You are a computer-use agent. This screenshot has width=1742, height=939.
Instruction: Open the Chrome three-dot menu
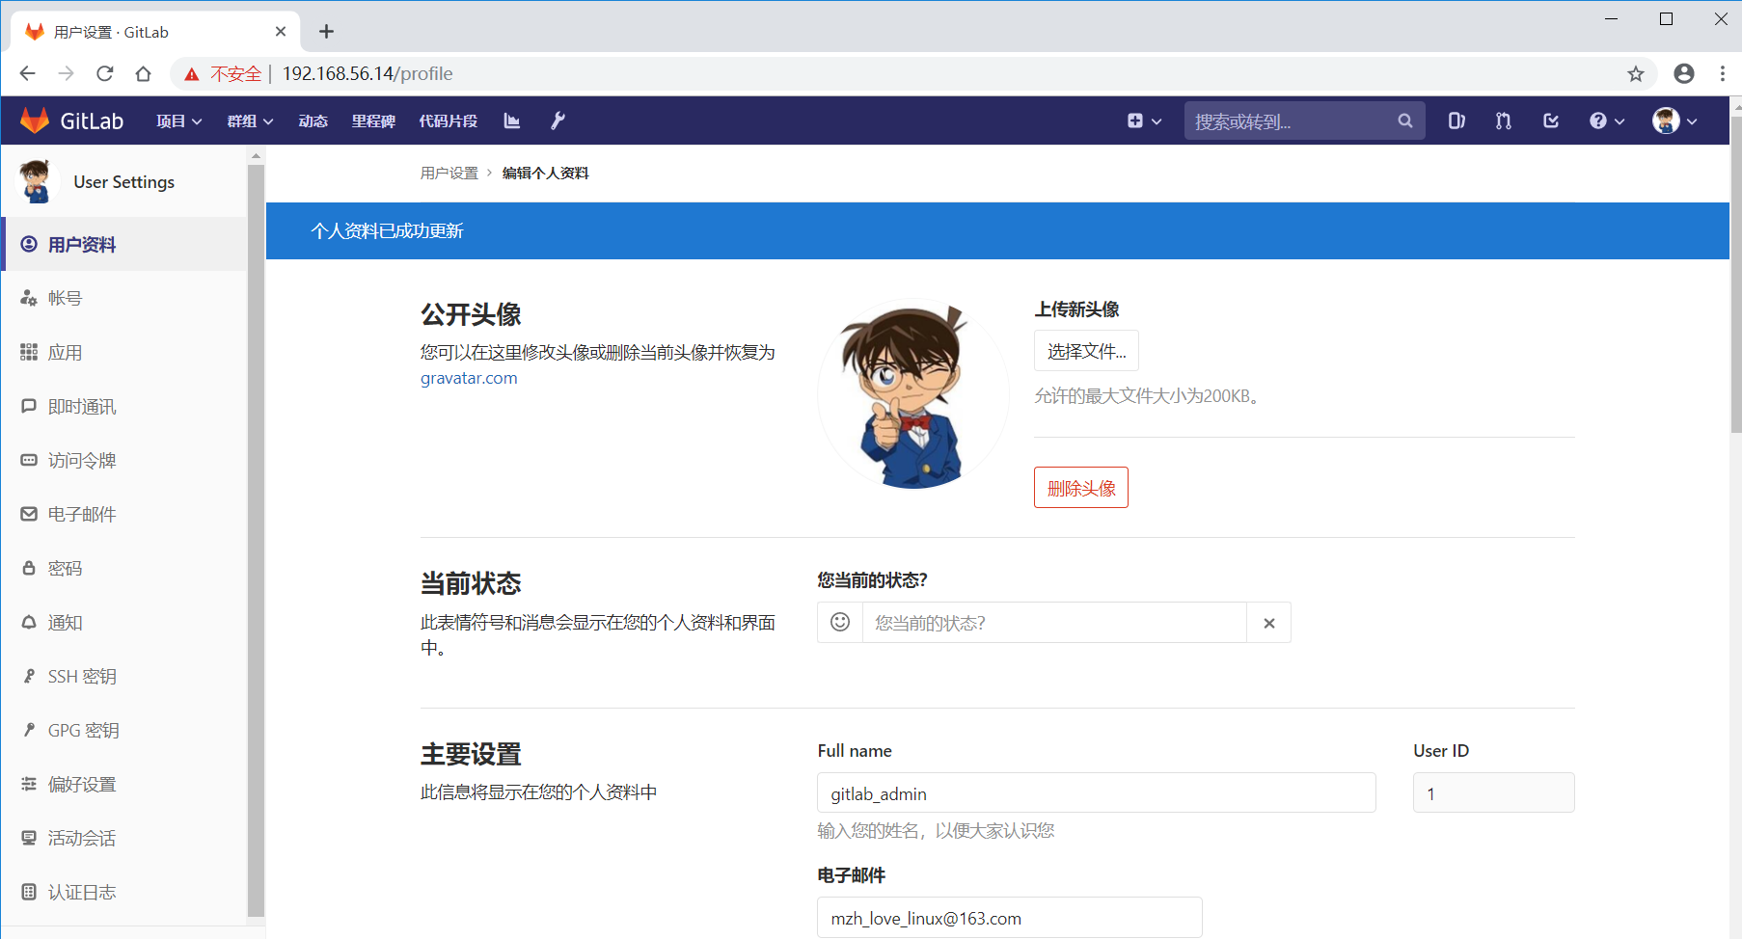coord(1723,73)
